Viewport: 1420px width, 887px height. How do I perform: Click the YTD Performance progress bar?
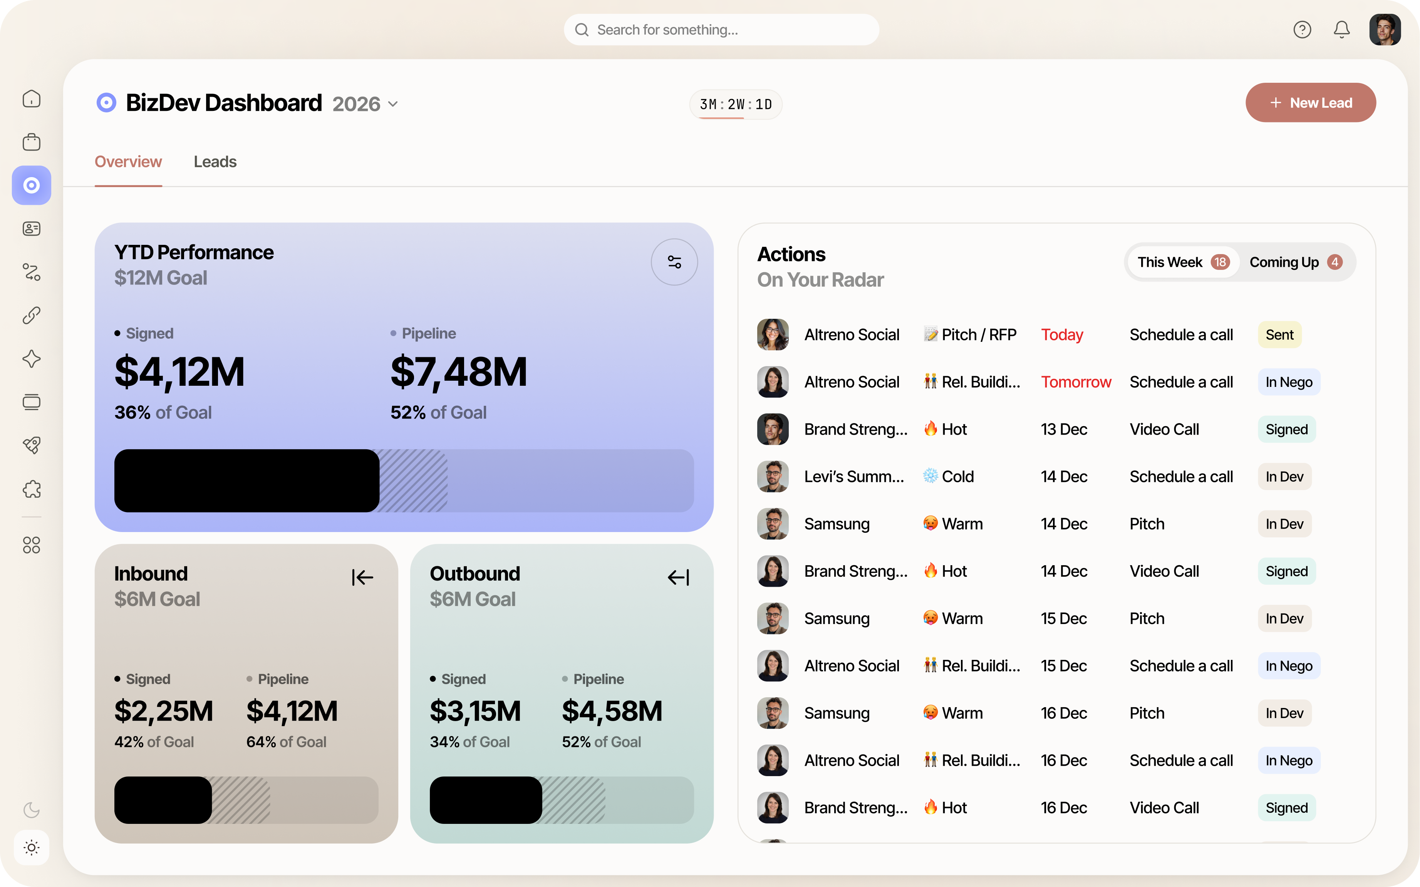pos(404,481)
